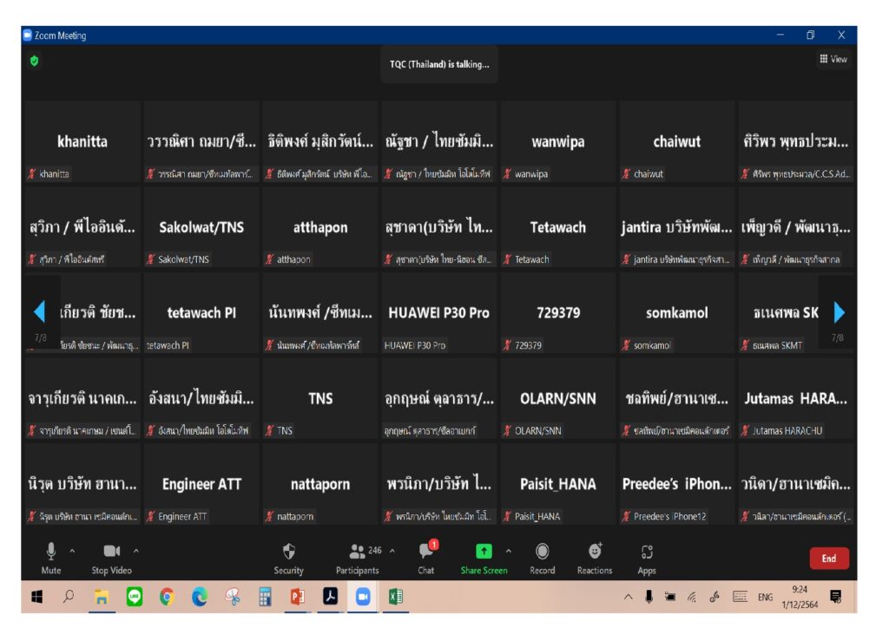Open PowerPoint from taskbar

298,597
